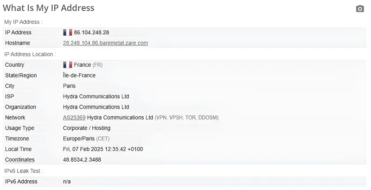Click the IPv6 Address n/a value
This screenshot has width=371, height=190.
[x=67, y=181]
